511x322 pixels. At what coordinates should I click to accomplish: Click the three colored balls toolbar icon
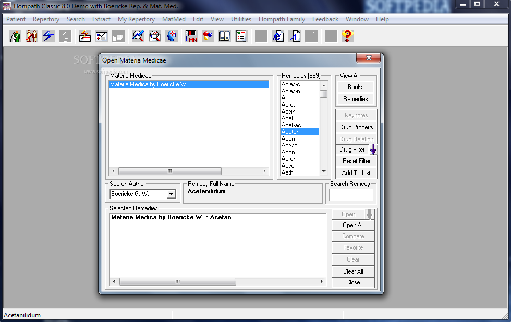click(x=208, y=36)
